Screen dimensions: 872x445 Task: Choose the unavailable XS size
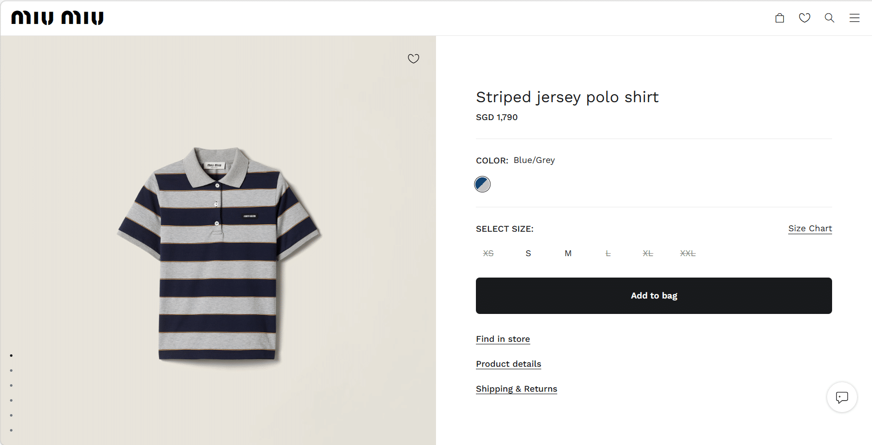click(x=488, y=253)
